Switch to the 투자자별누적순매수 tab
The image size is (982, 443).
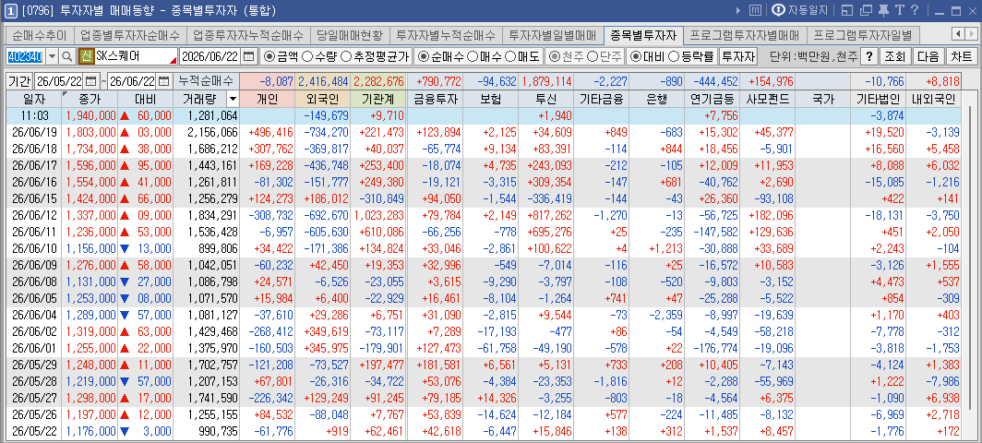tap(446, 34)
